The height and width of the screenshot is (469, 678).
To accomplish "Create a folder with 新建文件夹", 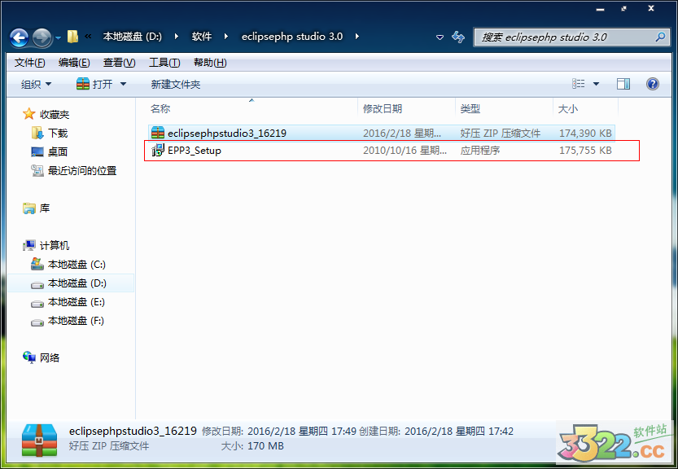I will [176, 85].
